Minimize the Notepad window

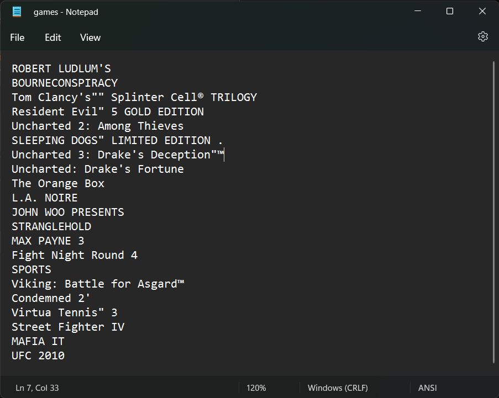click(418, 12)
